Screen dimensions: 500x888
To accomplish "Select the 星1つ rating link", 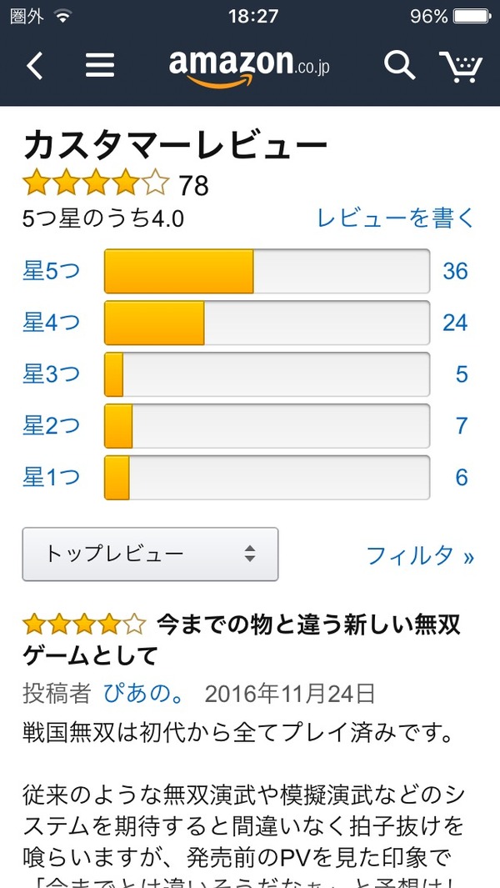I will pos(51,477).
